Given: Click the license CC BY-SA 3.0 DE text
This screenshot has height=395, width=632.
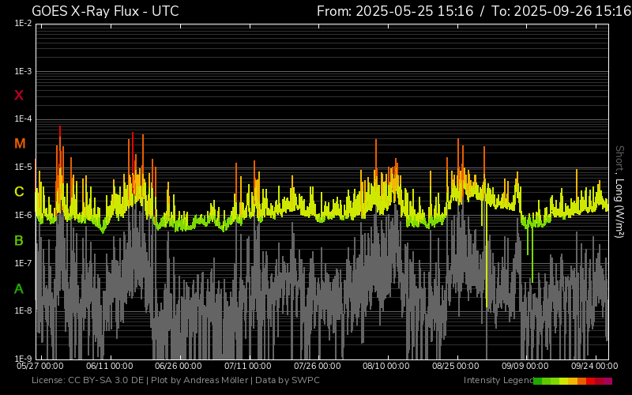Looking at the screenshot, I should tap(87, 381).
